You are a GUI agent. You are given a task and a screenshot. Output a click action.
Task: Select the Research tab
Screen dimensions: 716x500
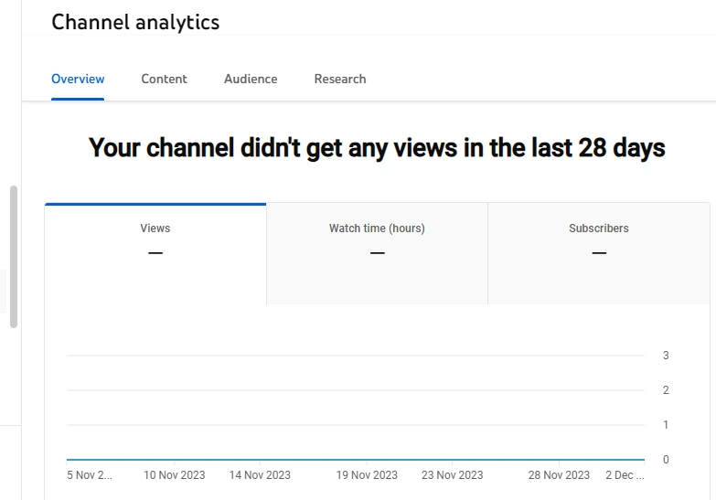click(340, 80)
